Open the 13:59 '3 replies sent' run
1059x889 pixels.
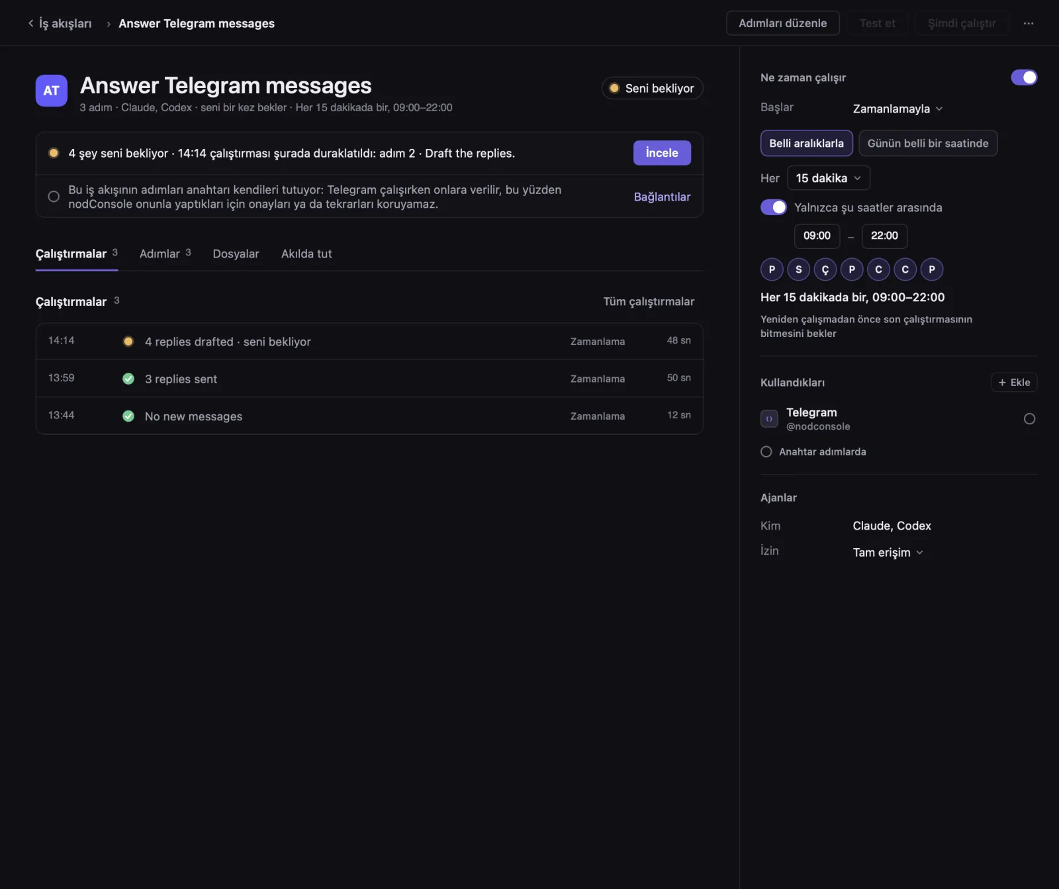click(x=369, y=379)
